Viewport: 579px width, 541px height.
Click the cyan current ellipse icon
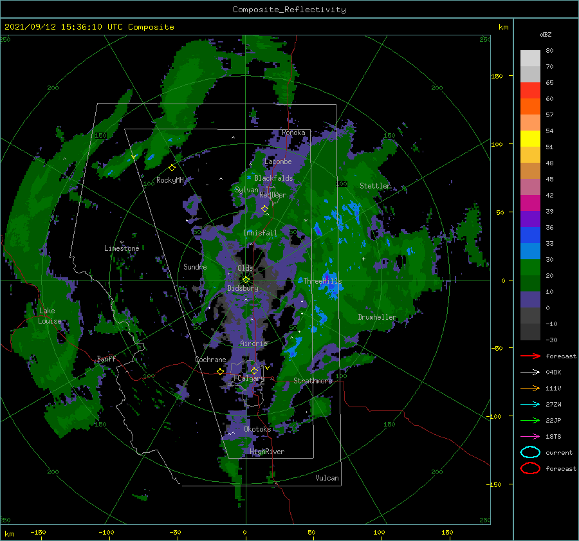coord(530,452)
